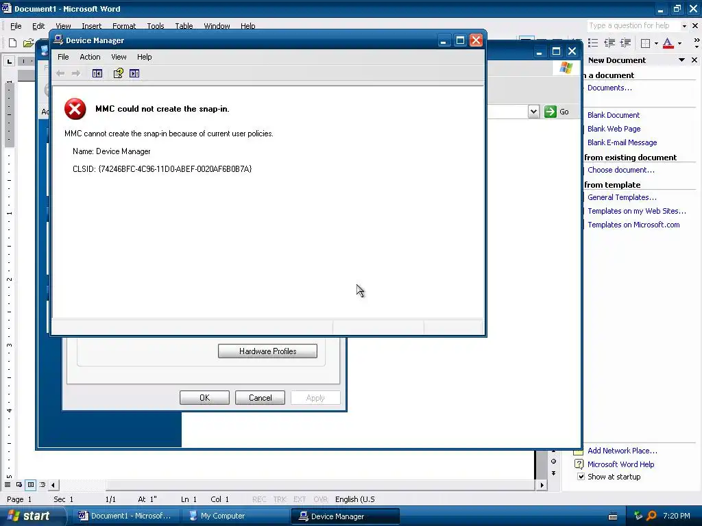
Task: Open Blank Document link in task pane
Action: point(614,115)
